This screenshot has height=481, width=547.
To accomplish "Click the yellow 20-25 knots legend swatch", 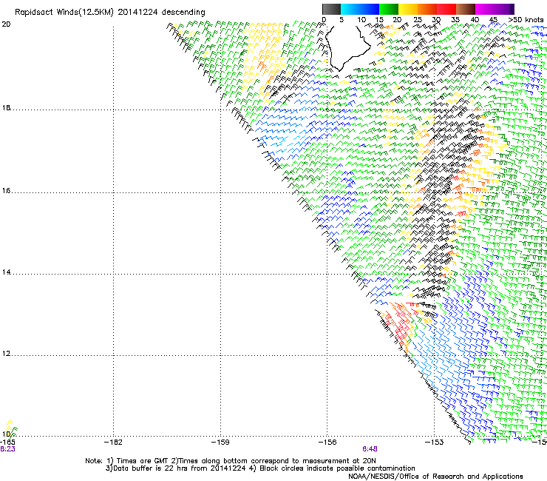I will pyautogui.click(x=408, y=9).
